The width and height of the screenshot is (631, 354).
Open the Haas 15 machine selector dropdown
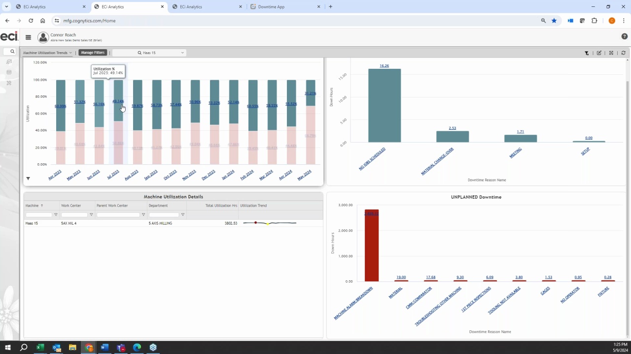[x=149, y=53]
